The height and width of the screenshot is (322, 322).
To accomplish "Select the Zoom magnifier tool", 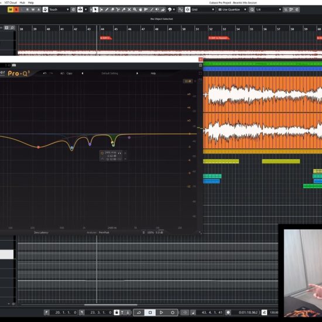I will tap(135, 9).
